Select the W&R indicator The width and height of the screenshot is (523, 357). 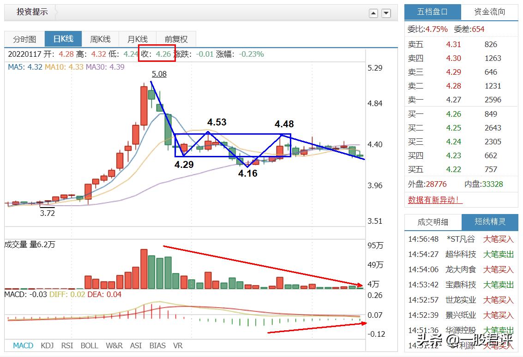[x=114, y=345]
